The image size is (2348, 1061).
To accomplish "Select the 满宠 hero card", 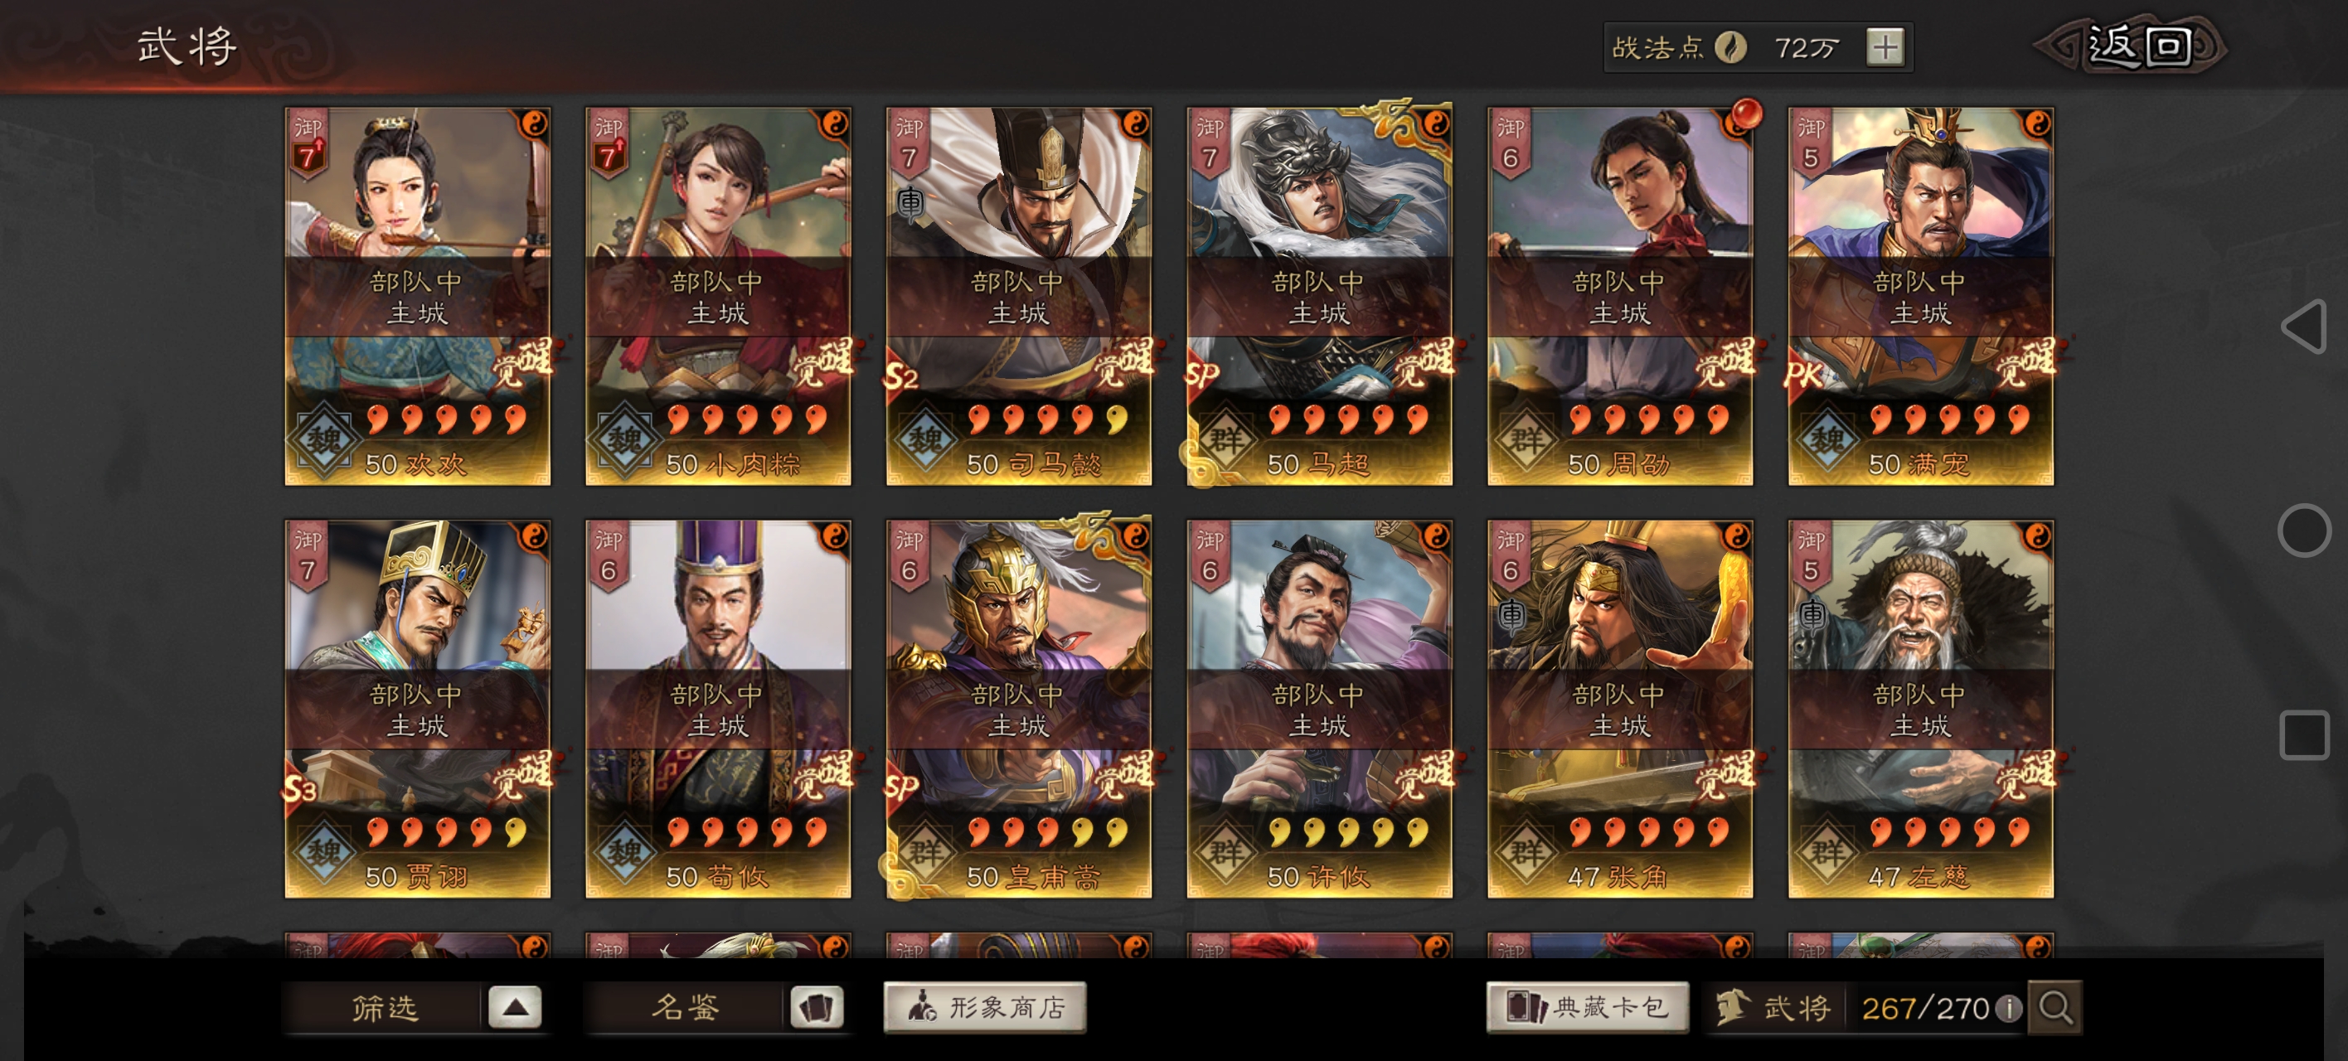I will (x=1920, y=296).
